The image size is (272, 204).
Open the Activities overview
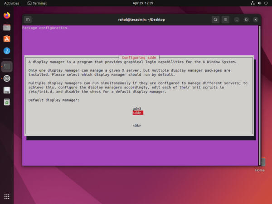[x=11, y=3]
